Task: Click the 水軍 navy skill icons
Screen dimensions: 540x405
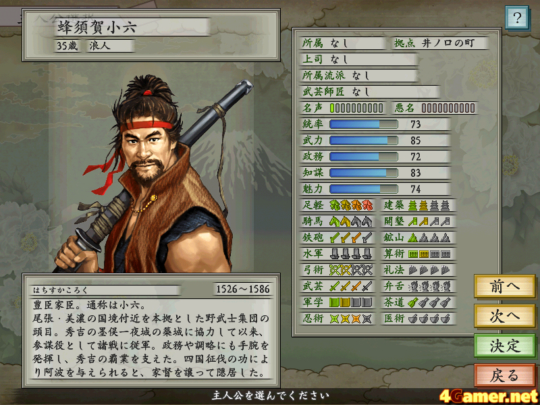Action: click(351, 254)
